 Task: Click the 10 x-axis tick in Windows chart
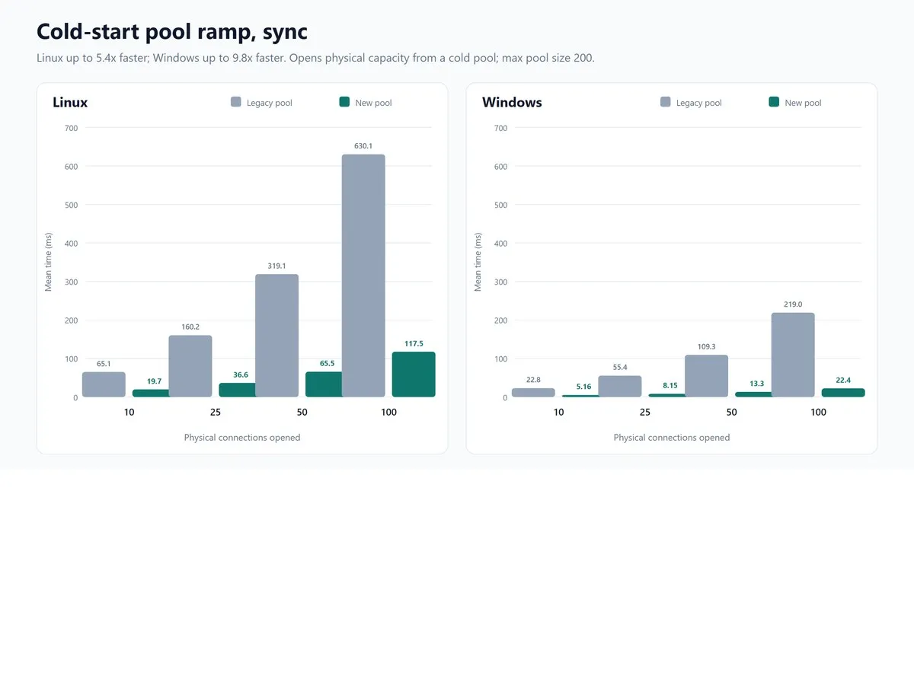click(x=559, y=412)
